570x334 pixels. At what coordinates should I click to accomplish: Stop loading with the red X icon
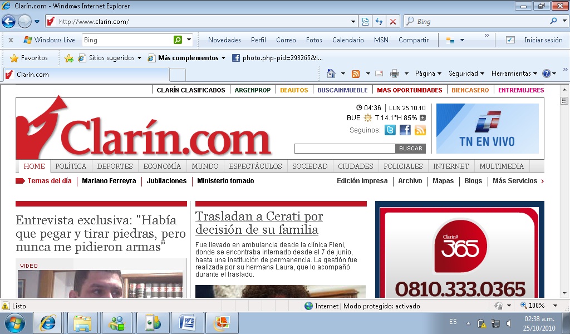pos(392,22)
